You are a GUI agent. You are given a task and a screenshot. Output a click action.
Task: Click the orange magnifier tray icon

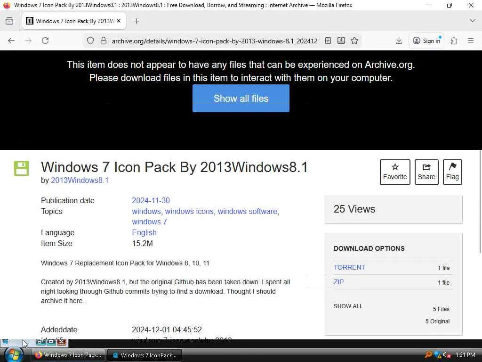point(428,354)
